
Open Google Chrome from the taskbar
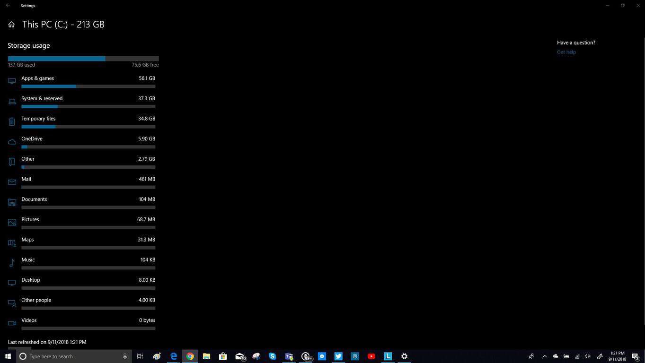(190, 356)
